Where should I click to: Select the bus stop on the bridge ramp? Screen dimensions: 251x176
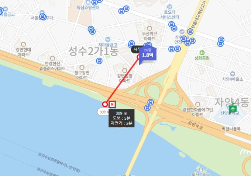click(x=151, y=102)
